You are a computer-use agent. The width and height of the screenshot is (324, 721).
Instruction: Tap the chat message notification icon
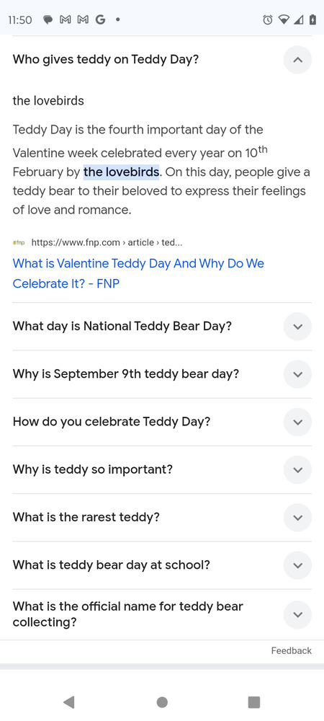click(x=48, y=19)
